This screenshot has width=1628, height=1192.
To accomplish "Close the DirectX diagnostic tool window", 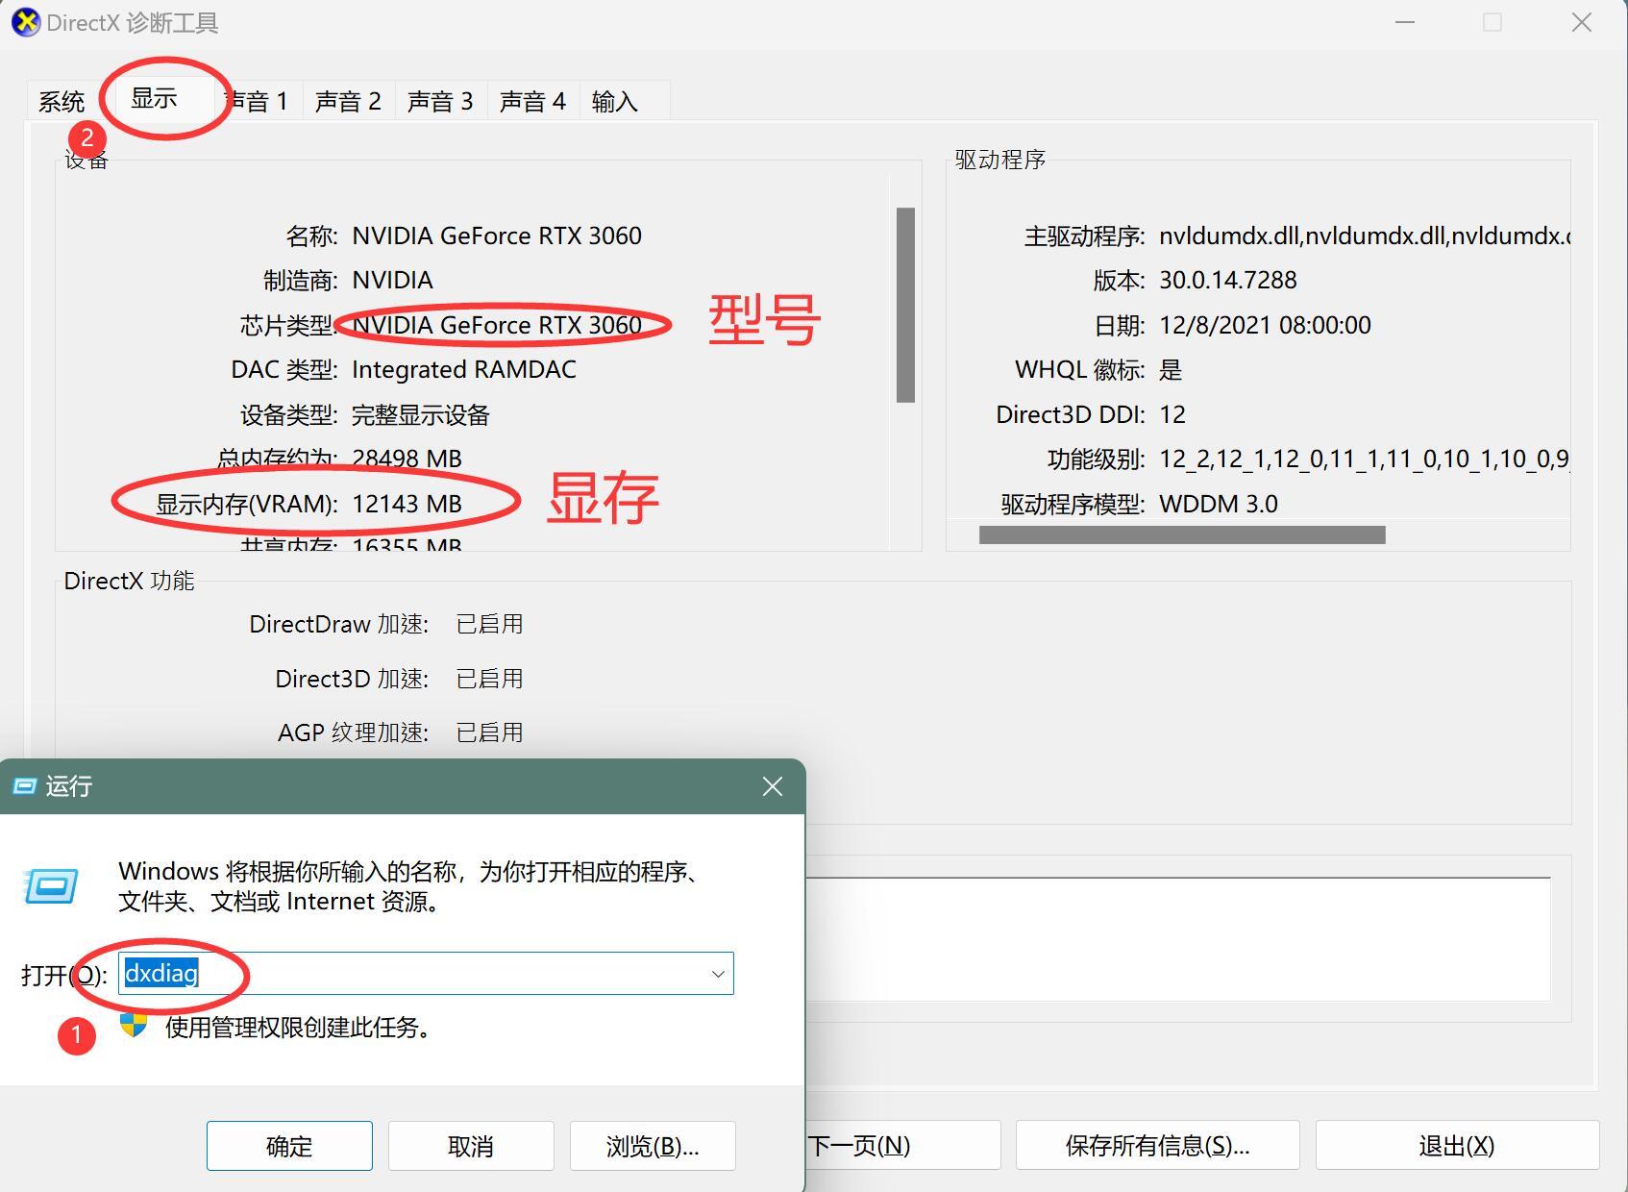I will pos(1582,22).
